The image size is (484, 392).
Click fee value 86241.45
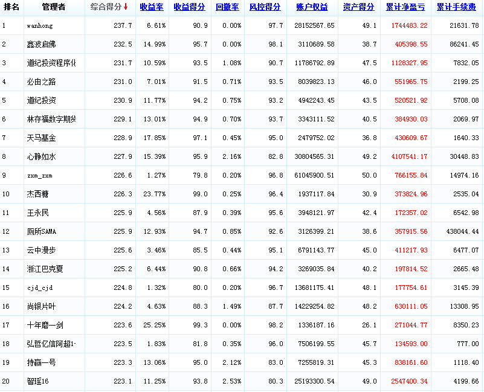click(x=464, y=44)
